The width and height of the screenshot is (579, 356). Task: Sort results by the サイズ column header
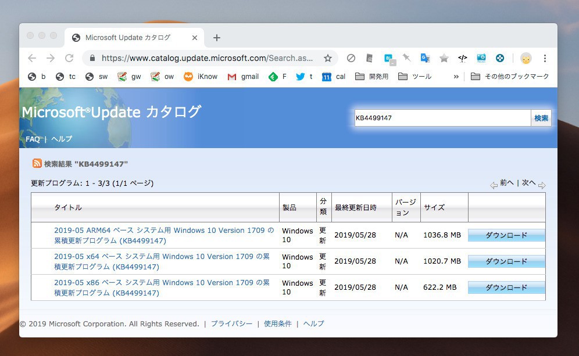[434, 207]
